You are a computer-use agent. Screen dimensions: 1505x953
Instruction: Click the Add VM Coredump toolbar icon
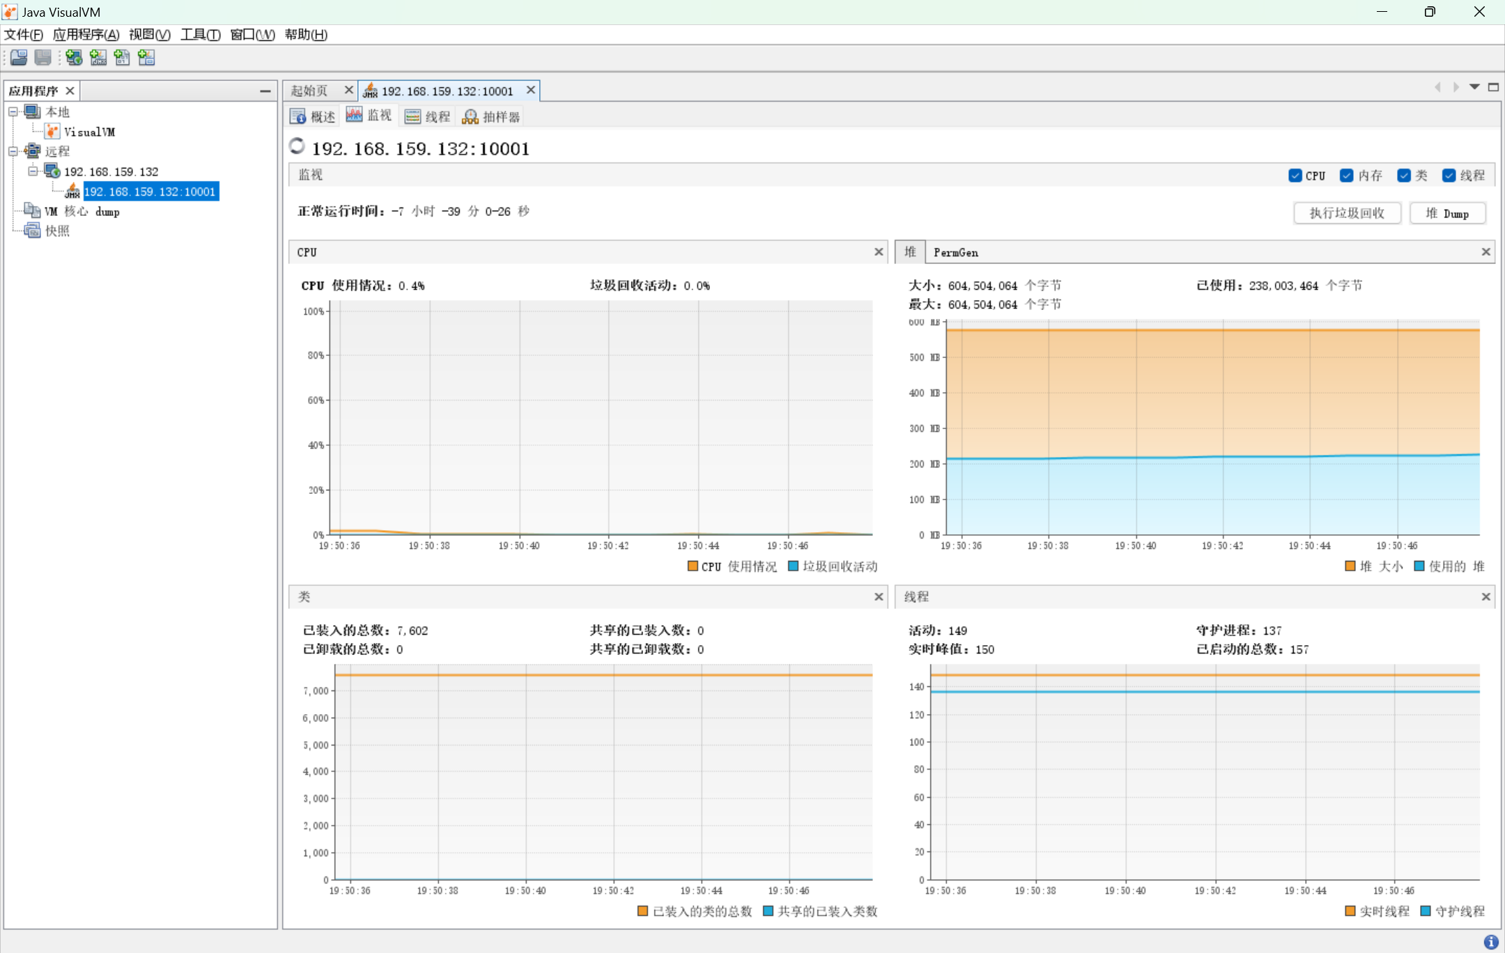coord(122,58)
